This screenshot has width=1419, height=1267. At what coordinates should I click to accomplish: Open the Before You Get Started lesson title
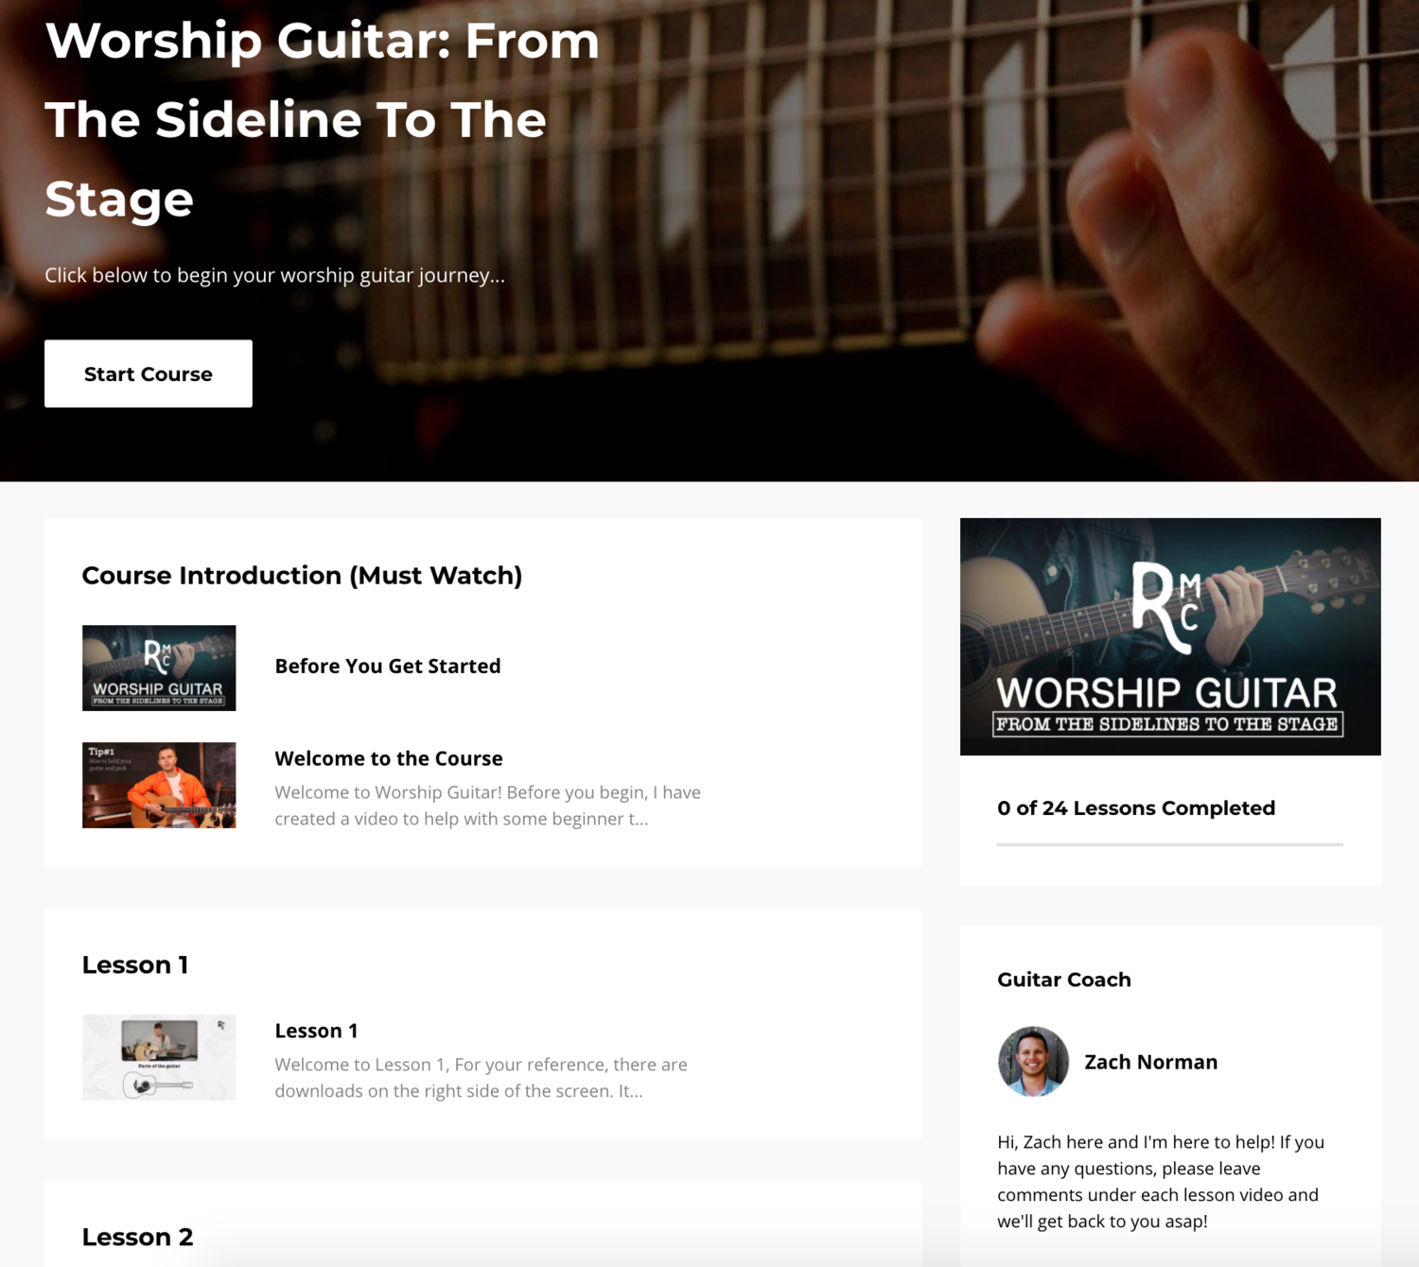[388, 666]
